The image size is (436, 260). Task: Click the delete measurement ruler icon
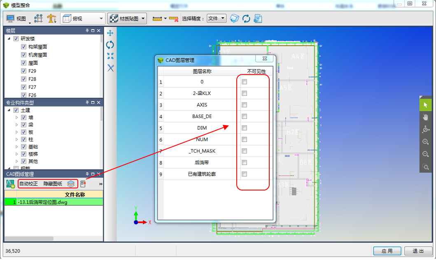tap(173, 19)
